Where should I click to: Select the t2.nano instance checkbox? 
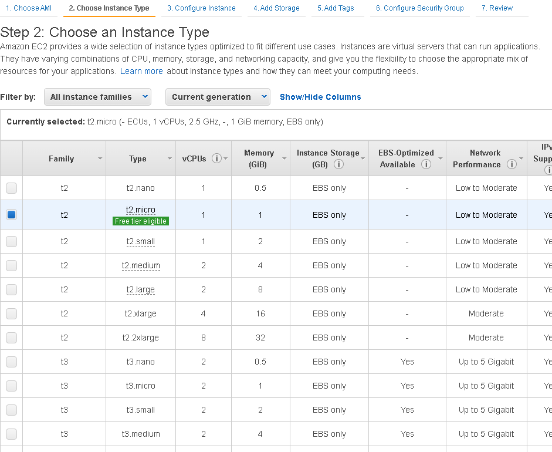(x=11, y=188)
